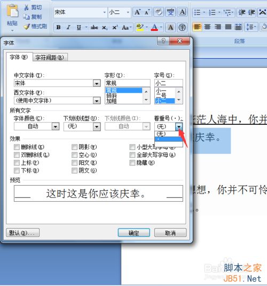The width and height of the screenshot is (267, 286).
Task: Click the Bullets list icon
Action: tap(197, 12)
